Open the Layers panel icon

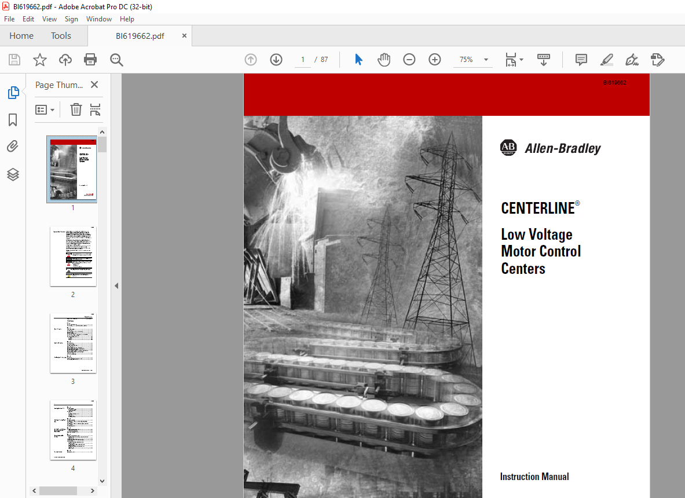click(x=13, y=175)
